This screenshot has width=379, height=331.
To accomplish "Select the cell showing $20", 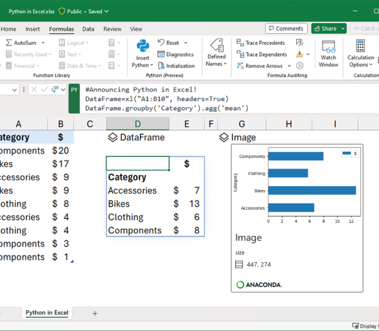I will pyautogui.click(x=61, y=151).
